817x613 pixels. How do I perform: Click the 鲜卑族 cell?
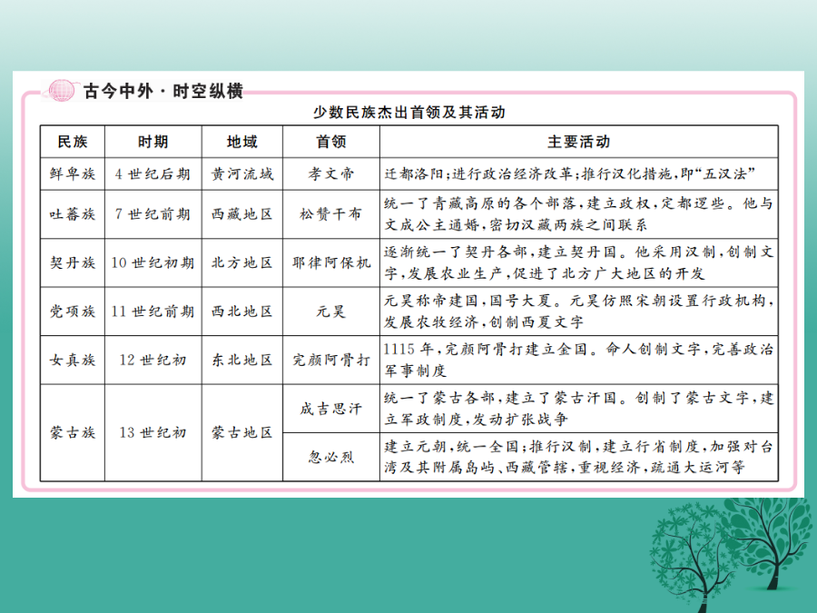coord(73,173)
